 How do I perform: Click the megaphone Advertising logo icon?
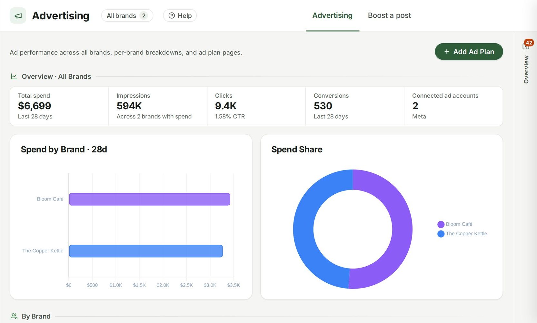(x=18, y=15)
